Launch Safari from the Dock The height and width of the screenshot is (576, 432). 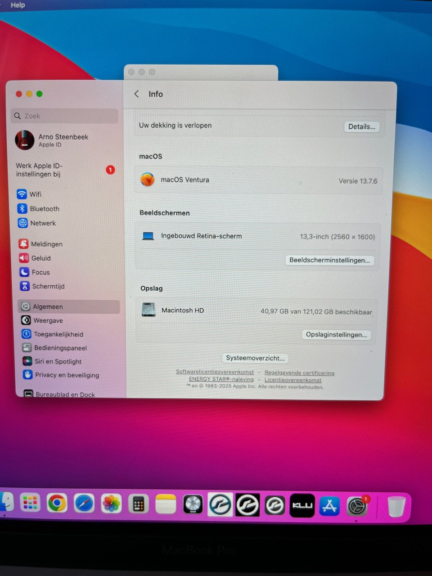[84, 504]
